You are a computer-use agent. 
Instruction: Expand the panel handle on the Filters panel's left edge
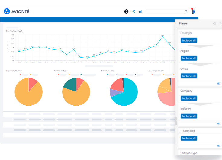click(x=176, y=121)
